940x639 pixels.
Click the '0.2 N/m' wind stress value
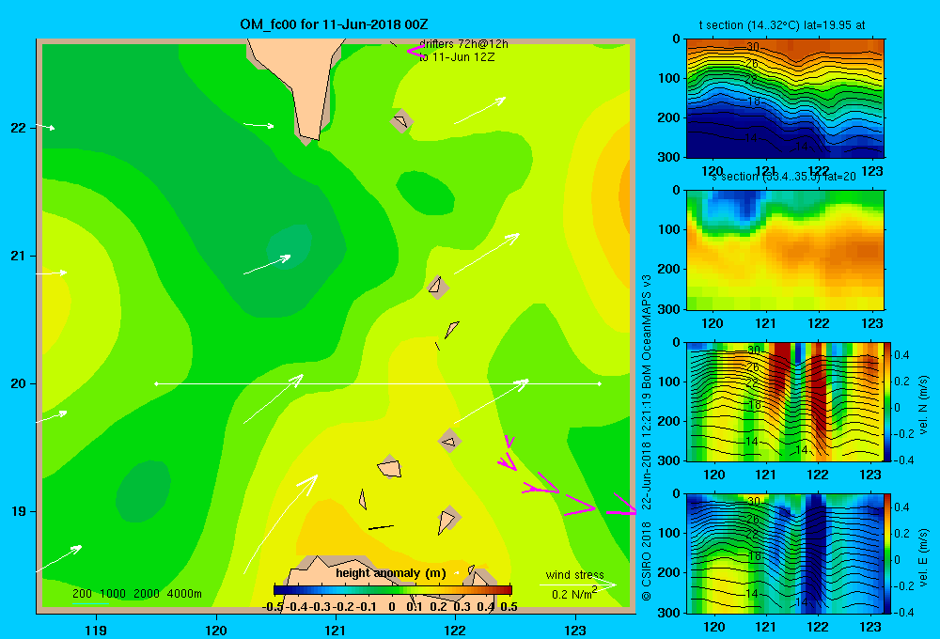click(573, 594)
